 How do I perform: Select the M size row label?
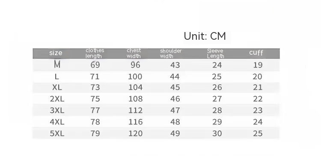[57, 65]
